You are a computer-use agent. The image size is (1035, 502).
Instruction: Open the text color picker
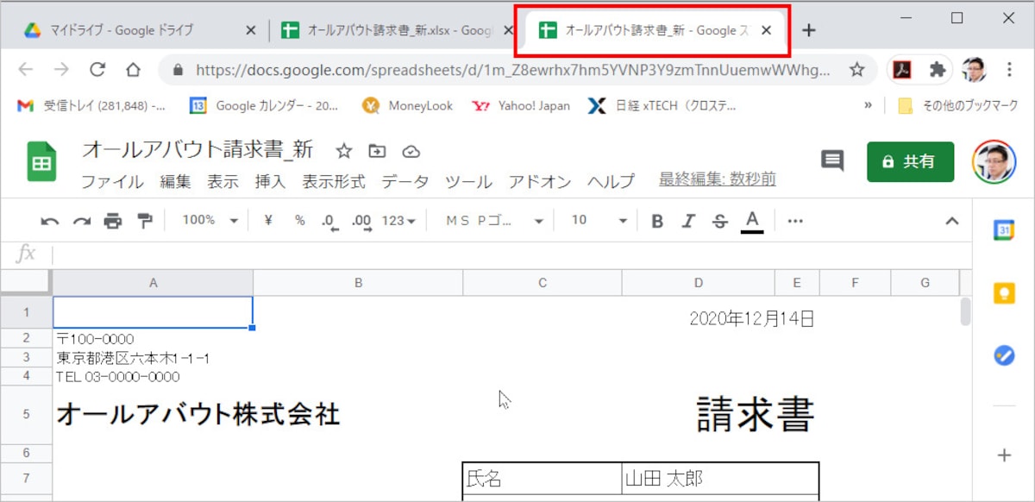(x=752, y=221)
